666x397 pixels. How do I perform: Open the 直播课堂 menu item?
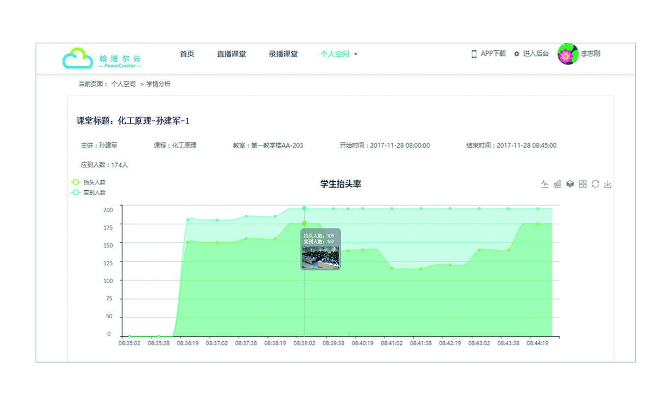231,54
